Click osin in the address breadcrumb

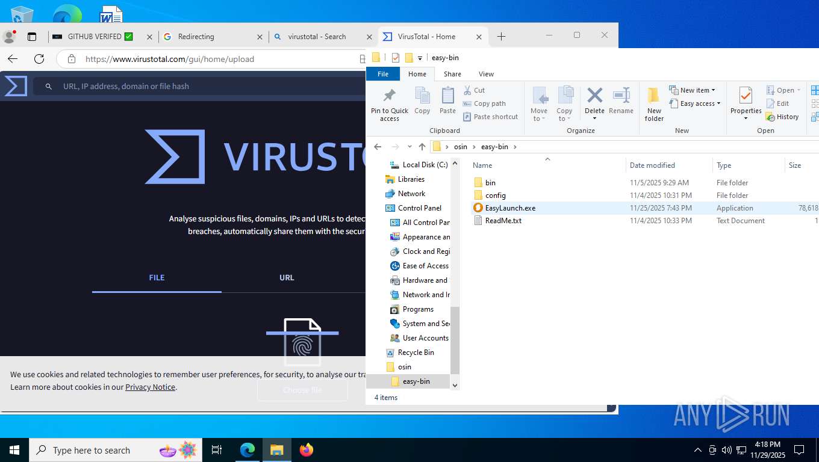[x=460, y=147]
